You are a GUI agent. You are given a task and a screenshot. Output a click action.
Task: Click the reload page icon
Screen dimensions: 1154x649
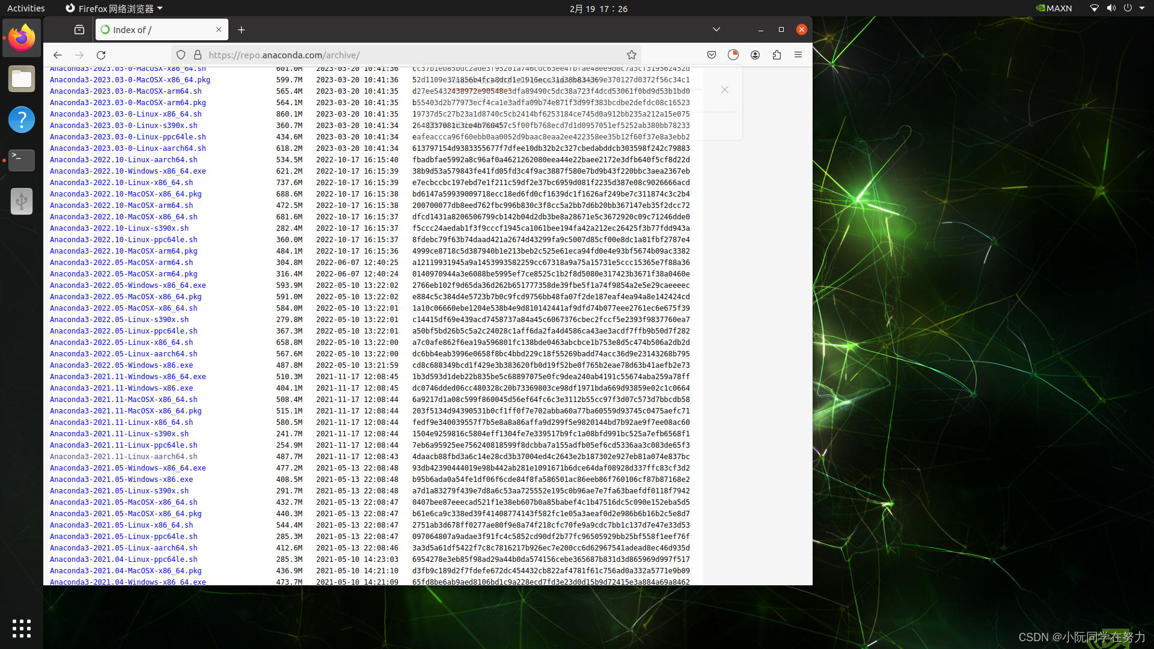[x=101, y=55]
